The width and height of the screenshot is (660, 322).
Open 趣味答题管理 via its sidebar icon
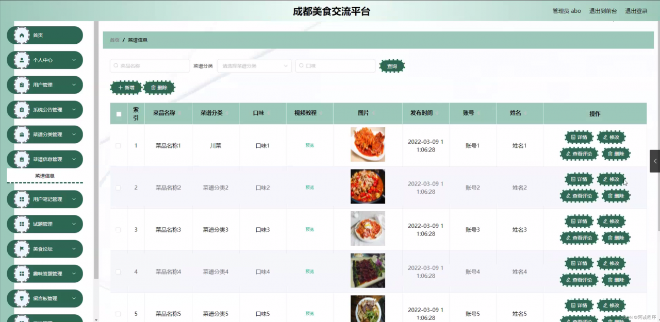(x=22, y=274)
